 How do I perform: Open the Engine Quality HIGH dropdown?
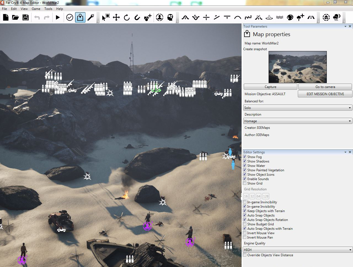point(298,250)
